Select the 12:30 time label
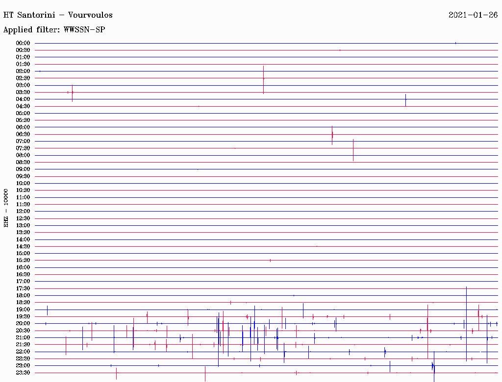 click(x=23, y=218)
